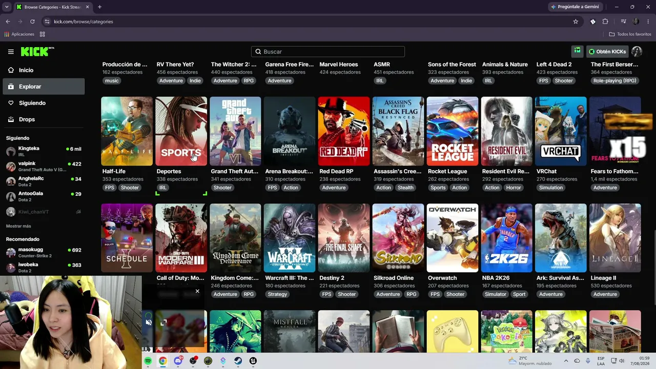
Task: Unmute the floating mini player
Action: 149,322
